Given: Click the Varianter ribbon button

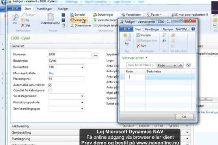Looking at the screenshot, I should (x=79, y=20).
